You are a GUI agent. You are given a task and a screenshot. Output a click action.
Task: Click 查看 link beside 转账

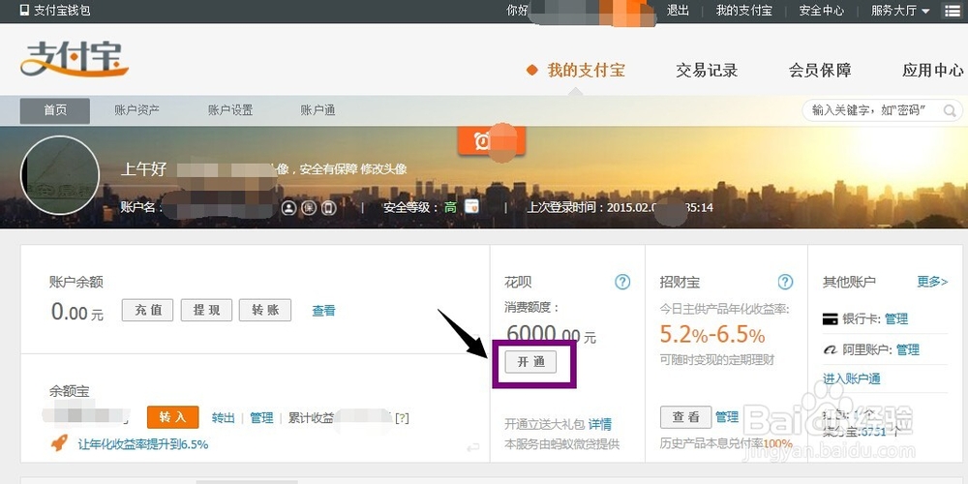click(323, 311)
